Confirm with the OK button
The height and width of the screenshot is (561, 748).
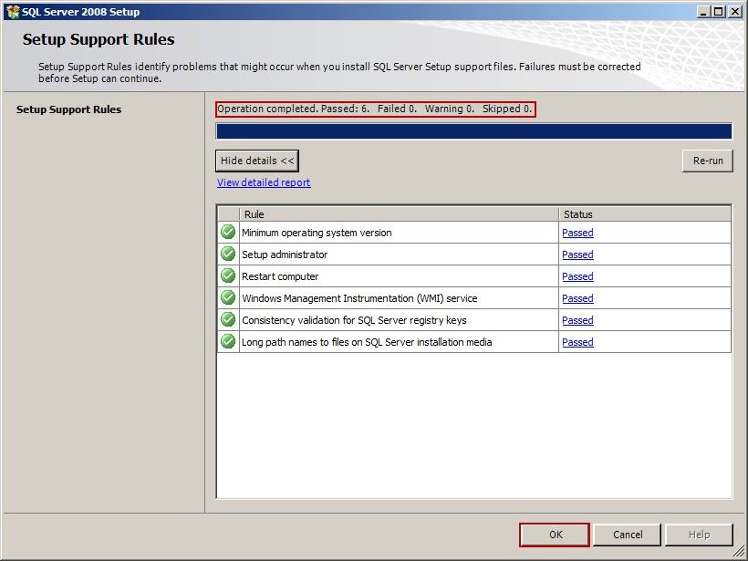[x=555, y=535]
